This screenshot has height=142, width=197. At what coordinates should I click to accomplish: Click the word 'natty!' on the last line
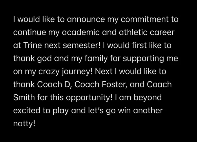(x=24, y=124)
